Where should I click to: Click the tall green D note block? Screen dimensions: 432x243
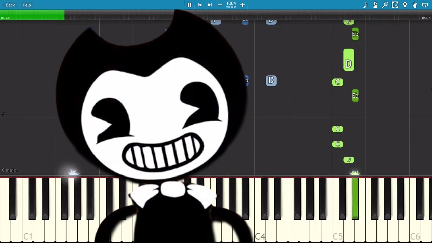click(x=349, y=60)
